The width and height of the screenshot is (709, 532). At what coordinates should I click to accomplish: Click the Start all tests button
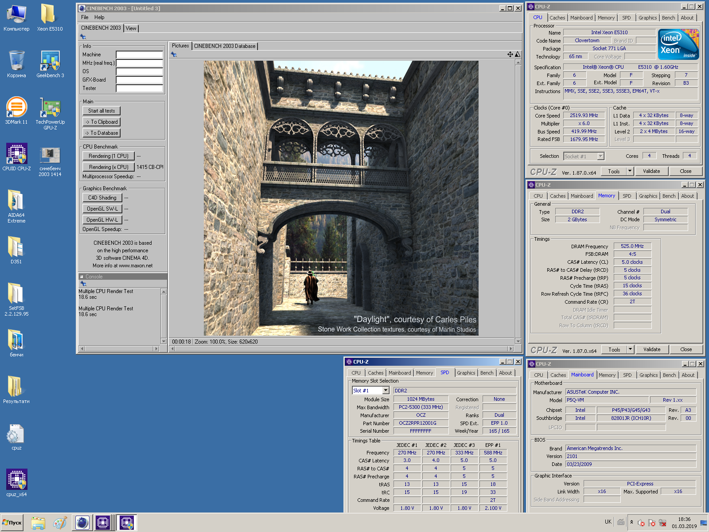(101, 111)
